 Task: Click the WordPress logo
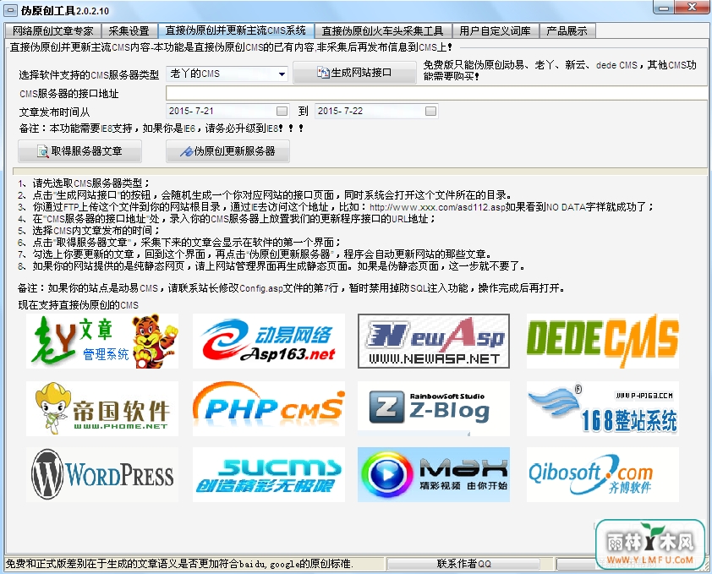tap(102, 474)
